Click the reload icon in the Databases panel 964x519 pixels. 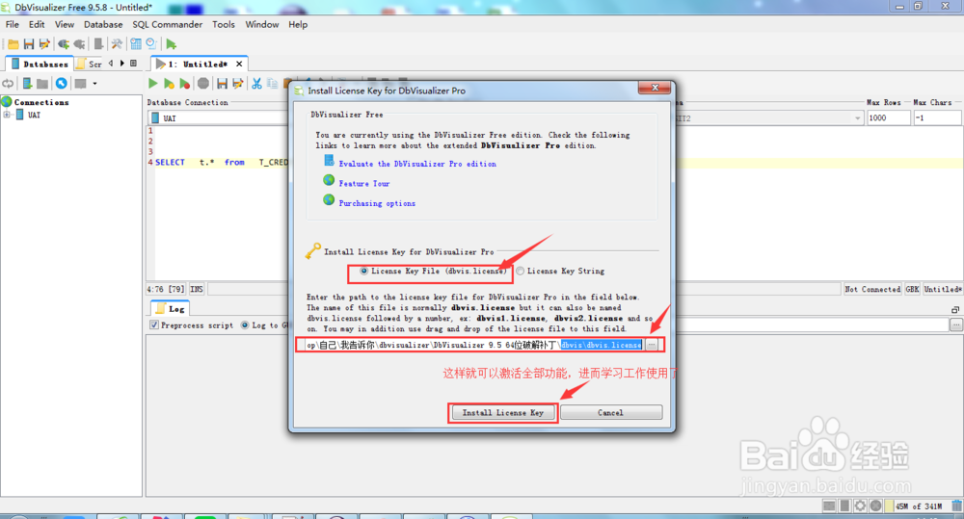(x=8, y=84)
